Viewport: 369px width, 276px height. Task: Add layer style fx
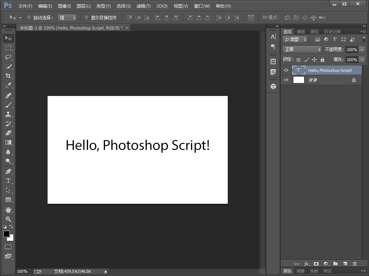point(307,264)
